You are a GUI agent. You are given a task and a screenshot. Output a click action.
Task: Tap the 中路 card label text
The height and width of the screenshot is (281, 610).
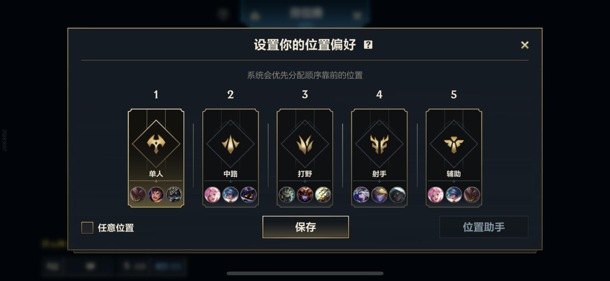230,174
